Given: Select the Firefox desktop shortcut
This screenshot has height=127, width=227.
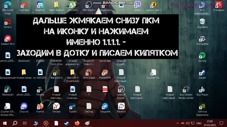Looking at the screenshot, I should [40, 108].
